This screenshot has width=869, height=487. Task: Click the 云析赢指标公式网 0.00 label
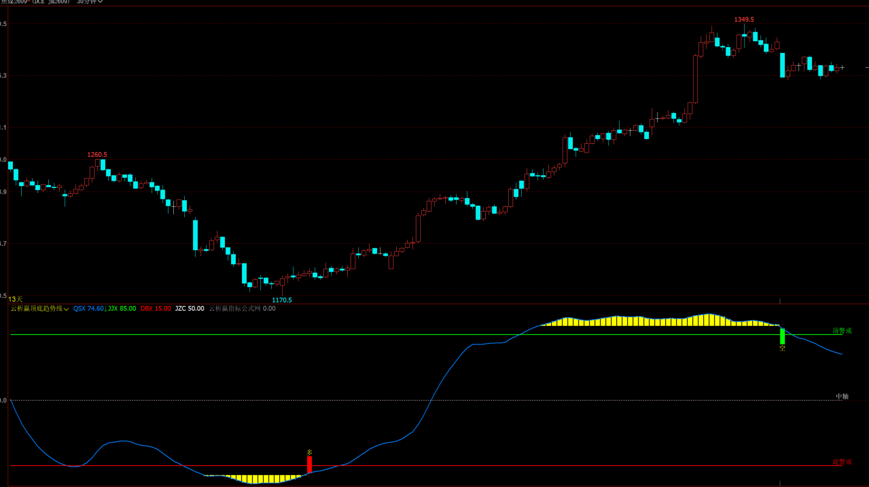point(242,308)
